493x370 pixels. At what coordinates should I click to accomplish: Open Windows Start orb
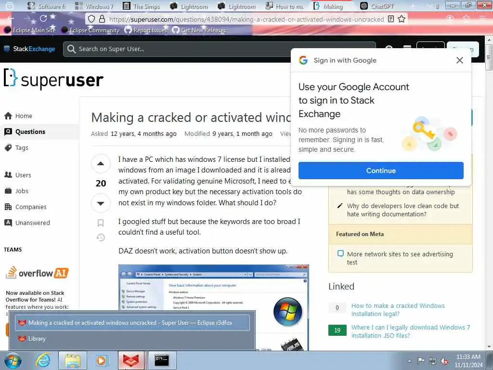(x=13, y=360)
